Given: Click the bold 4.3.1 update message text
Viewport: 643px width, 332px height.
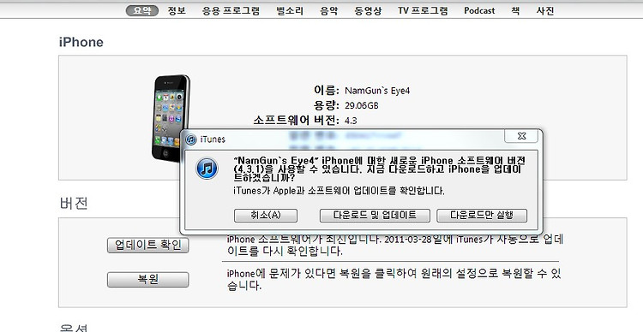Looking at the screenshot, I should point(379,169).
